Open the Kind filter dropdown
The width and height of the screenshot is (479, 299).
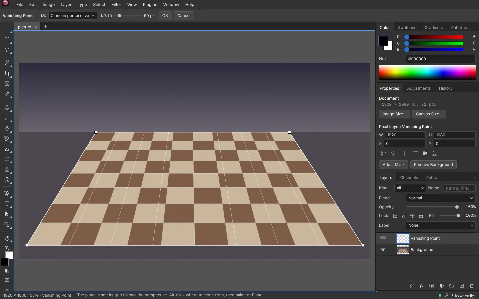pyautogui.click(x=410, y=188)
